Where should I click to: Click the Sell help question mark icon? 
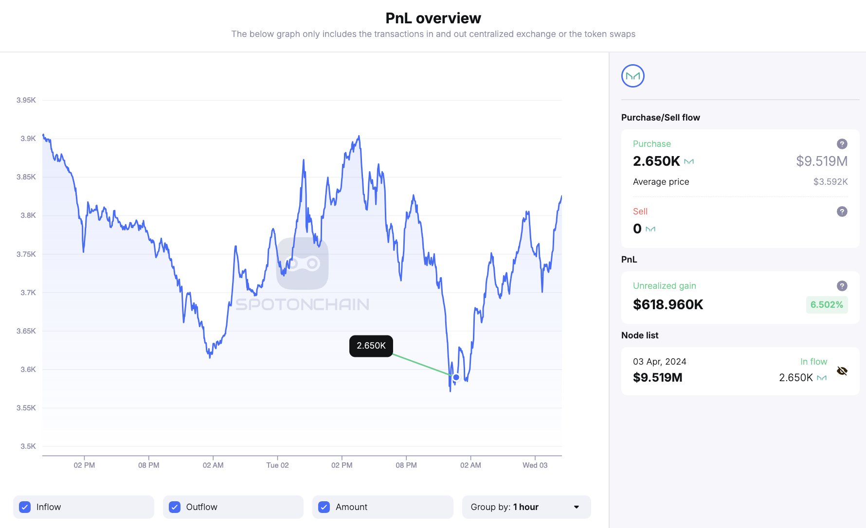point(842,211)
